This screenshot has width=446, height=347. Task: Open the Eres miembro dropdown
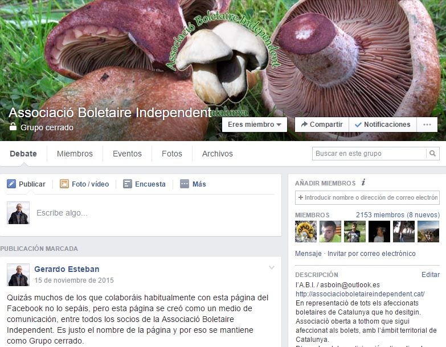tap(255, 125)
